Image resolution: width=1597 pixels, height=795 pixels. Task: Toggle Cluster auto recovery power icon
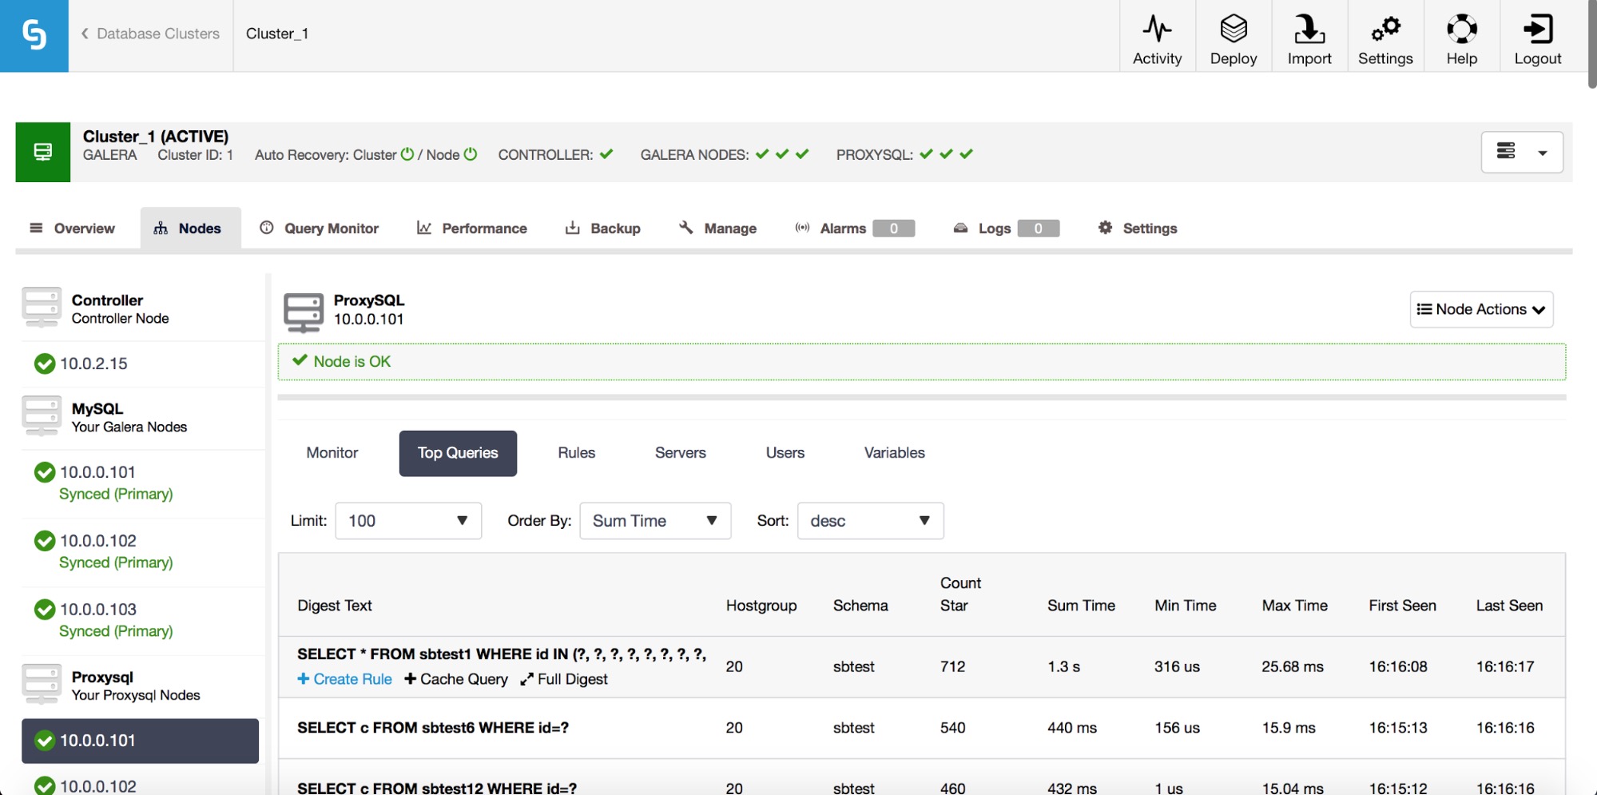click(407, 154)
